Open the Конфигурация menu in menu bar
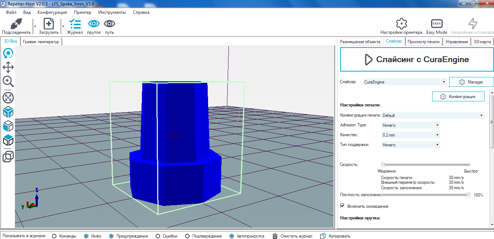This screenshot has width=494, height=239. 52,12
